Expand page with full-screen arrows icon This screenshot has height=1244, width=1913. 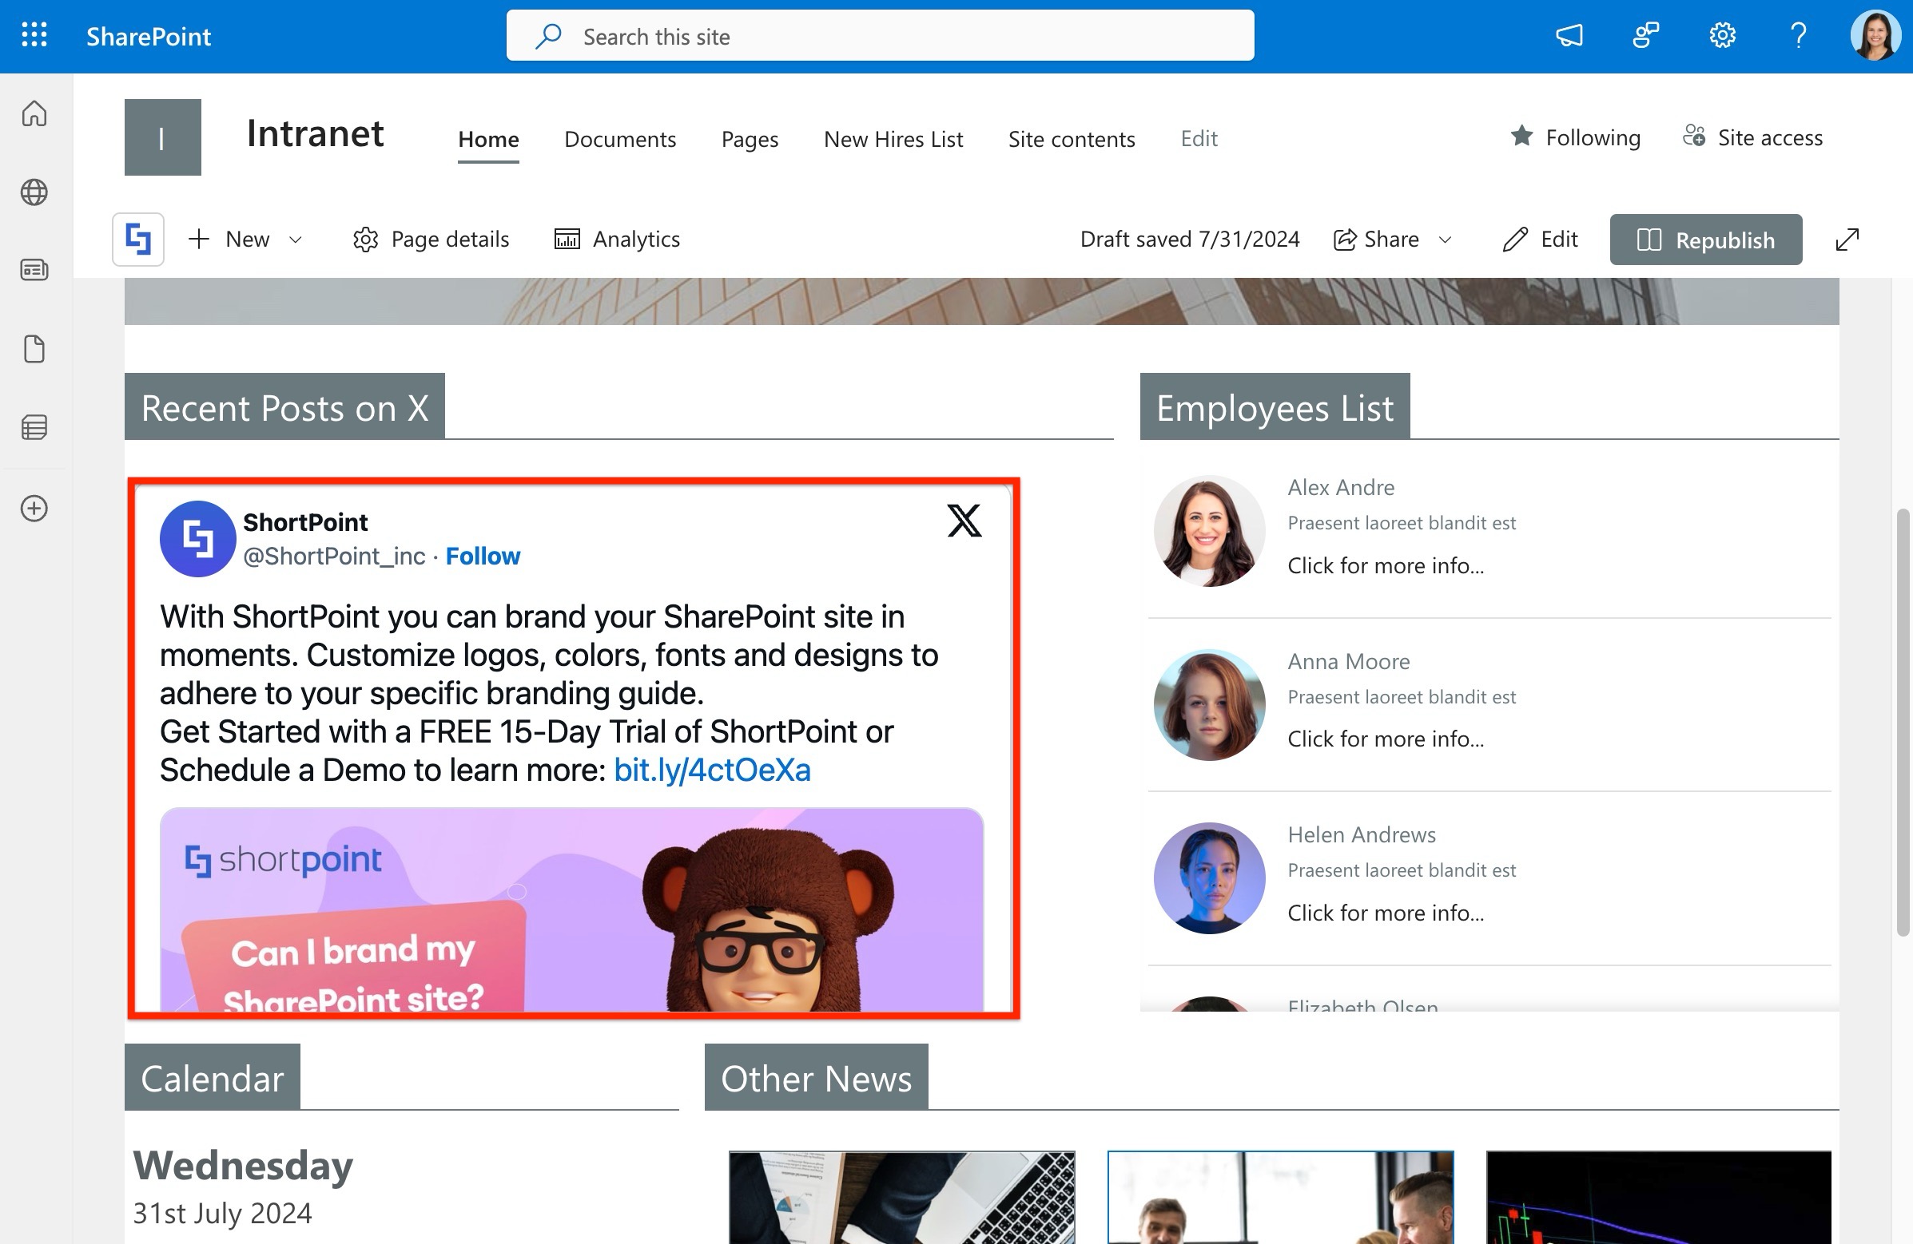coord(1847,240)
